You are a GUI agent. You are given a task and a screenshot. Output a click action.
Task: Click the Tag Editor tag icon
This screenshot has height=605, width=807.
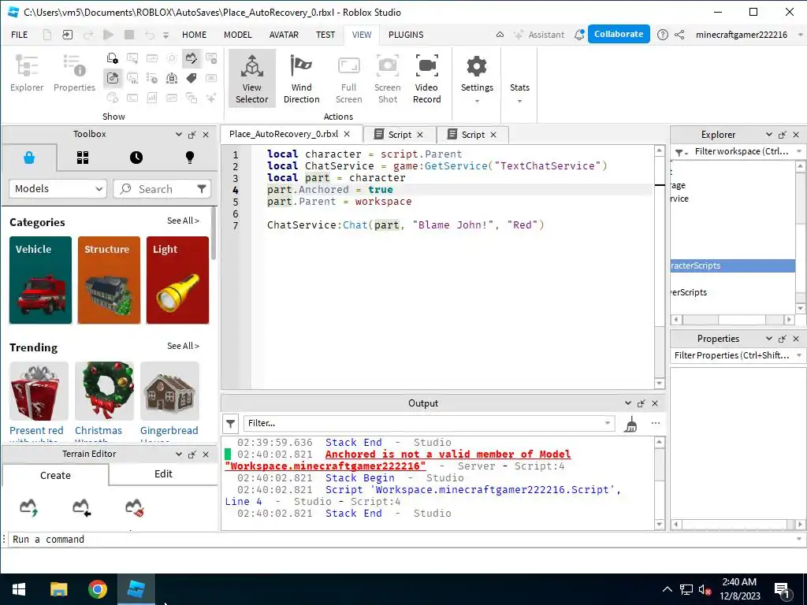click(191, 78)
